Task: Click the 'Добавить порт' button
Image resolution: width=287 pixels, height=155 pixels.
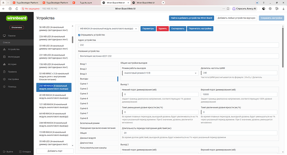Action: 55,151
